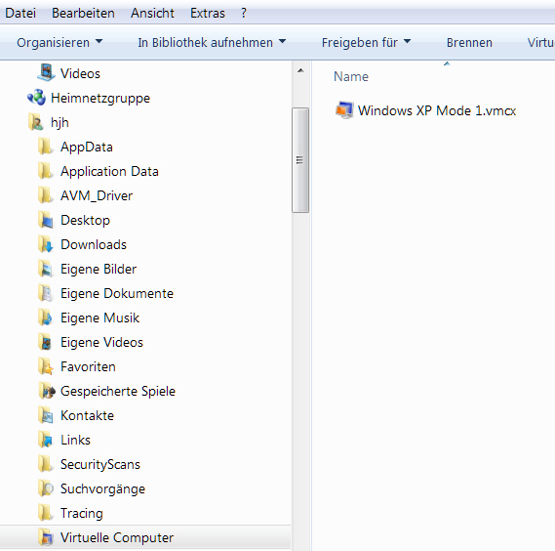Image resolution: width=555 pixels, height=551 pixels.
Task: Select the Virtuelle Computer tree label
Action: (x=117, y=538)
